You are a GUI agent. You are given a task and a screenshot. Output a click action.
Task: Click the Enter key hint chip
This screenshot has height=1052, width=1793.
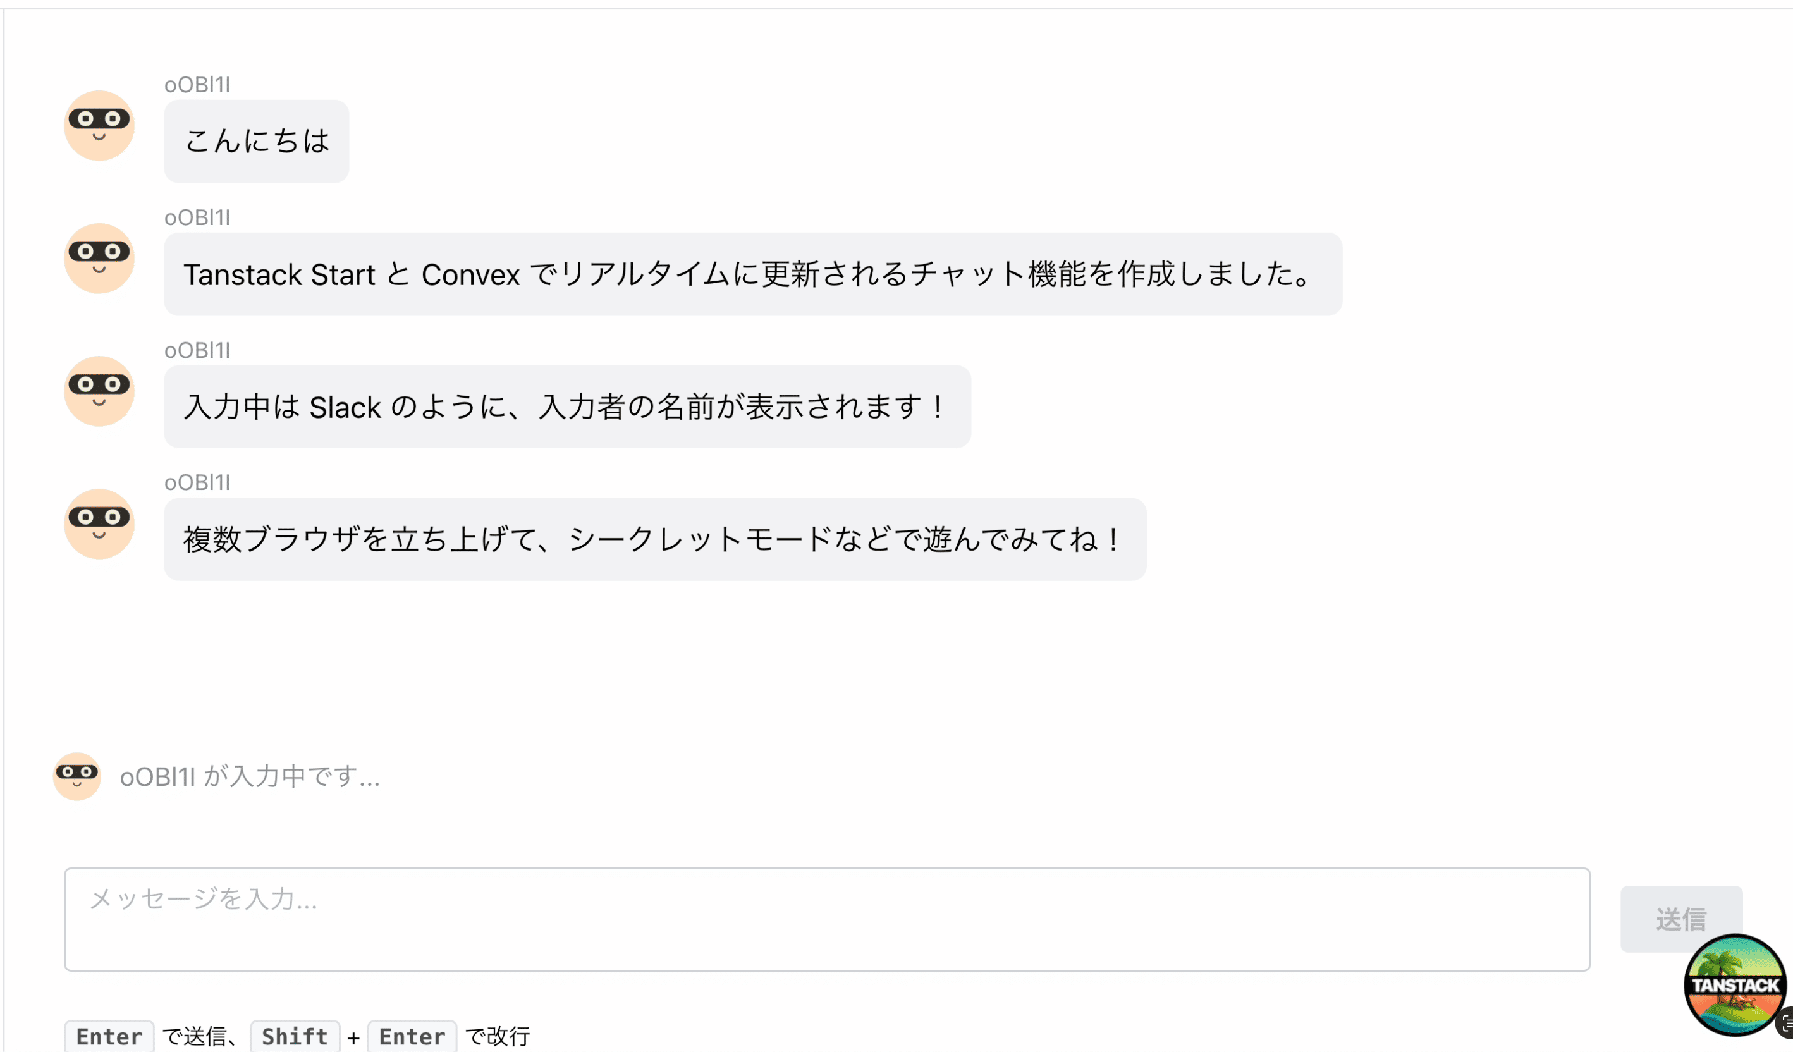(x=108, y=1036)
